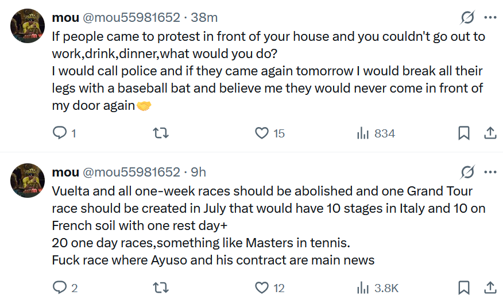Viewport: 503px width, 299px height.
Task: View analytics showing 834 views
Action: [x=363, y=133]
